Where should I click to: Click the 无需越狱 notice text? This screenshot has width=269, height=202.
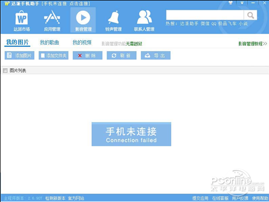[x=134, y=44]
